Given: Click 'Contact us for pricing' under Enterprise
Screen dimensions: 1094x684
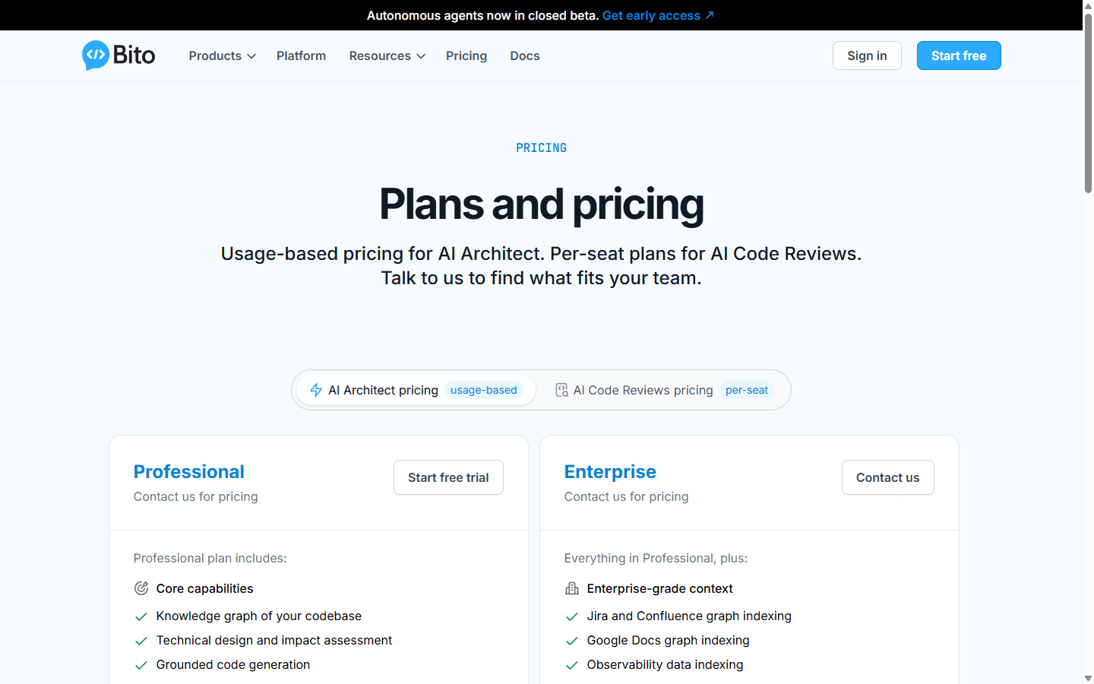Looking at the screenshot, I should (627, 496).
